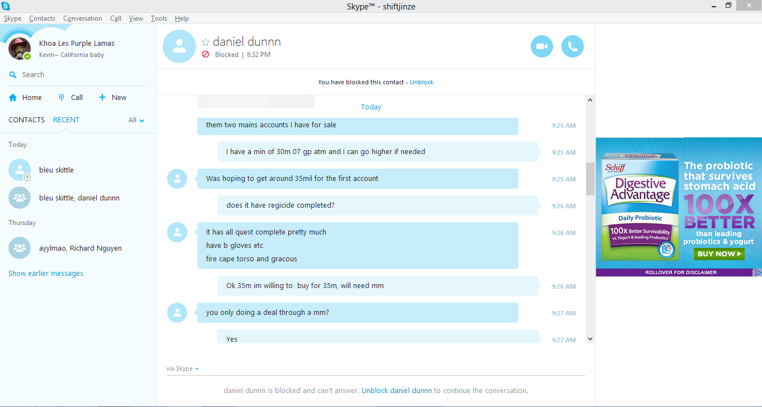
Task: Click Show earlier messages
Action: (x=46, y=274)
